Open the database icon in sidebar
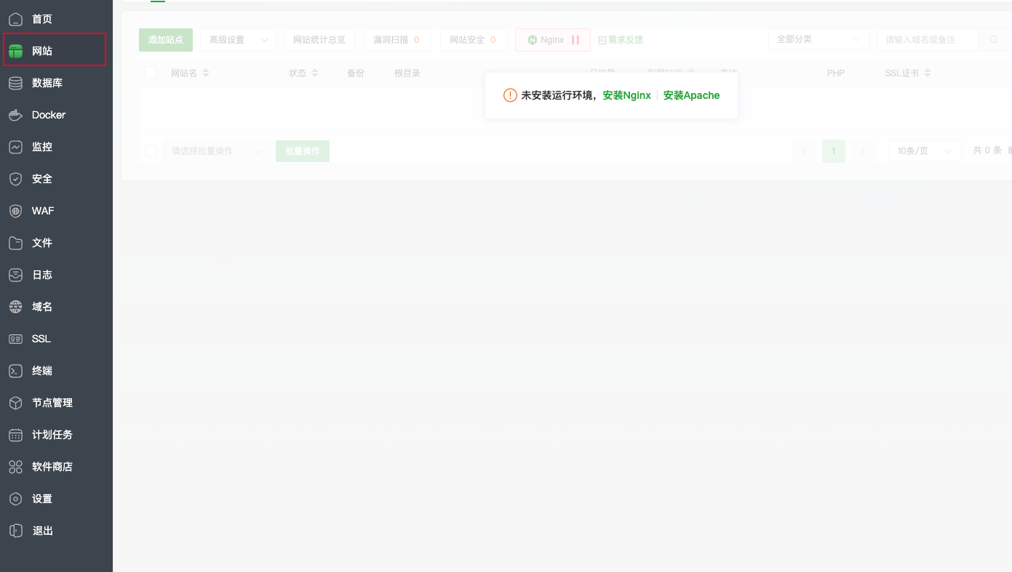The width and height of the screenshot is (1012, 572). (15, 83)
